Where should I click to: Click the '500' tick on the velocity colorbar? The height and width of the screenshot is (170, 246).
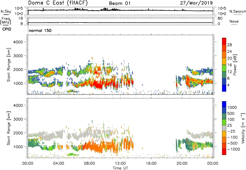(232, 114)
